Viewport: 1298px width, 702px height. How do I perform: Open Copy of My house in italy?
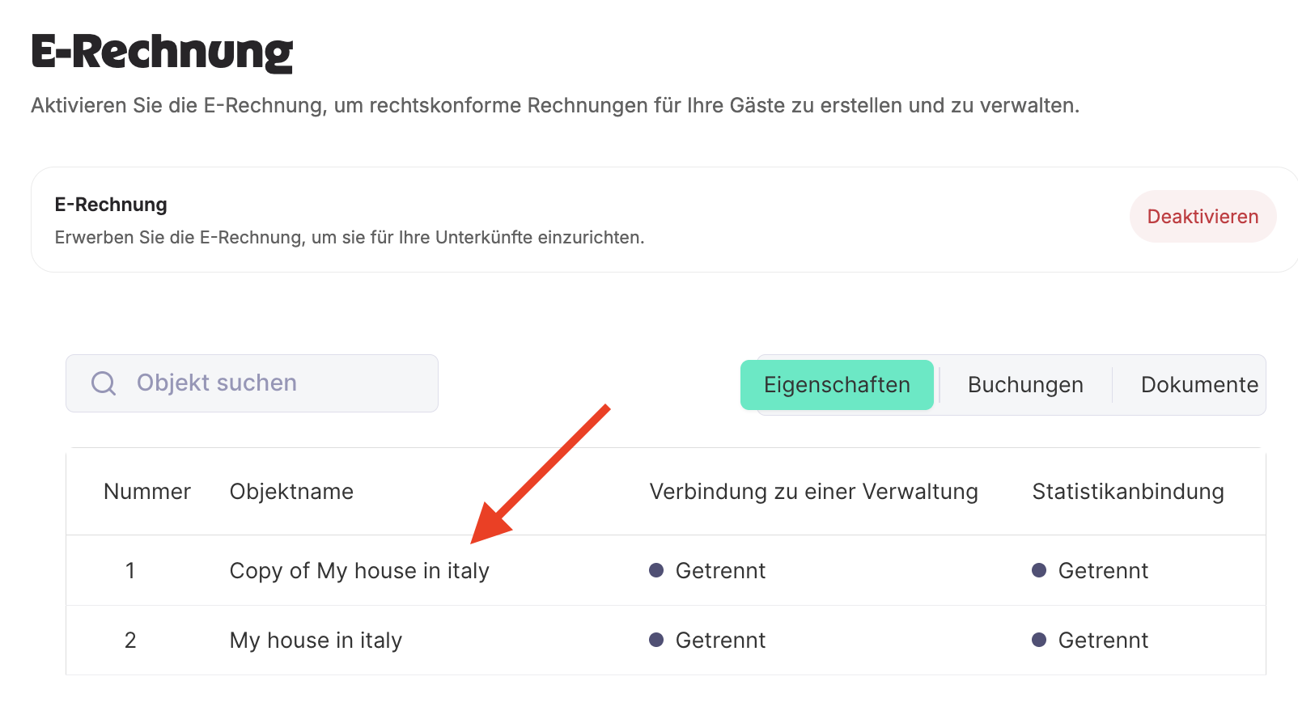pyautogui.click(x=359, y=571)
